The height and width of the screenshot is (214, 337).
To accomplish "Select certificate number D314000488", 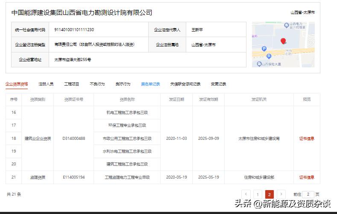I will [74, 139].
